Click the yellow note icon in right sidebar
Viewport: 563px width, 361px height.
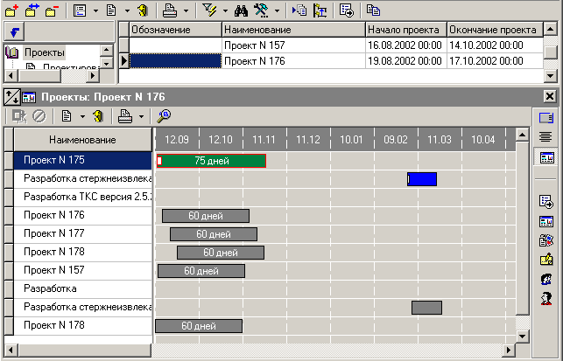[x=546, y=259]
